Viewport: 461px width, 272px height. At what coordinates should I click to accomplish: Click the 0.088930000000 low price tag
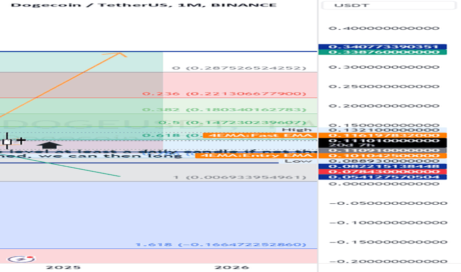tap(382, 161)
